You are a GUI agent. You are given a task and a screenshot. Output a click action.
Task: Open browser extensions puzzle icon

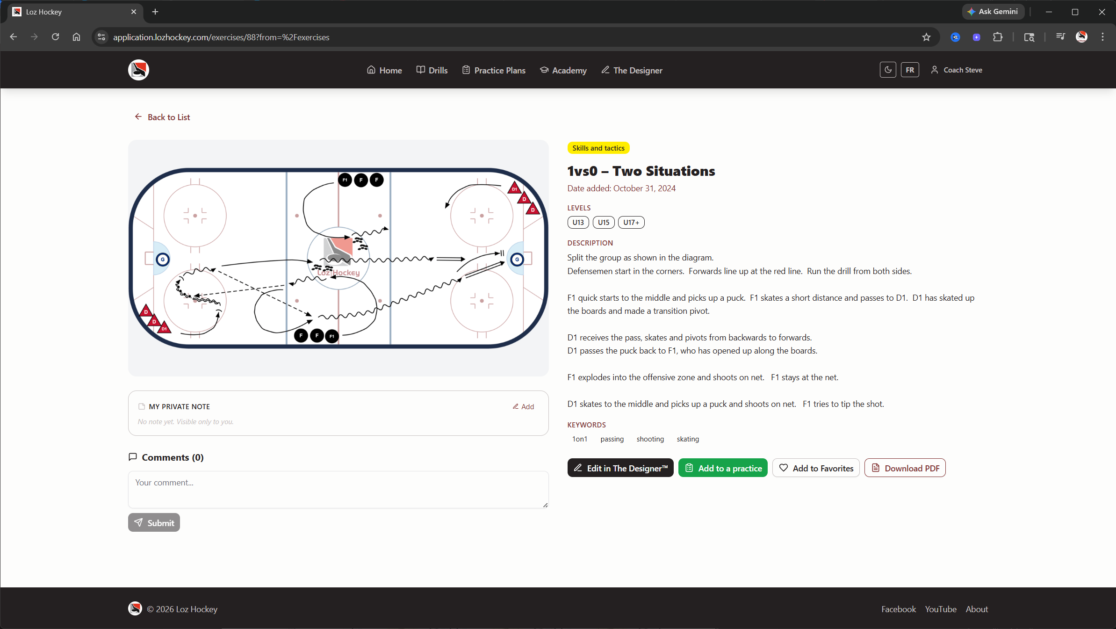point(998,37)
